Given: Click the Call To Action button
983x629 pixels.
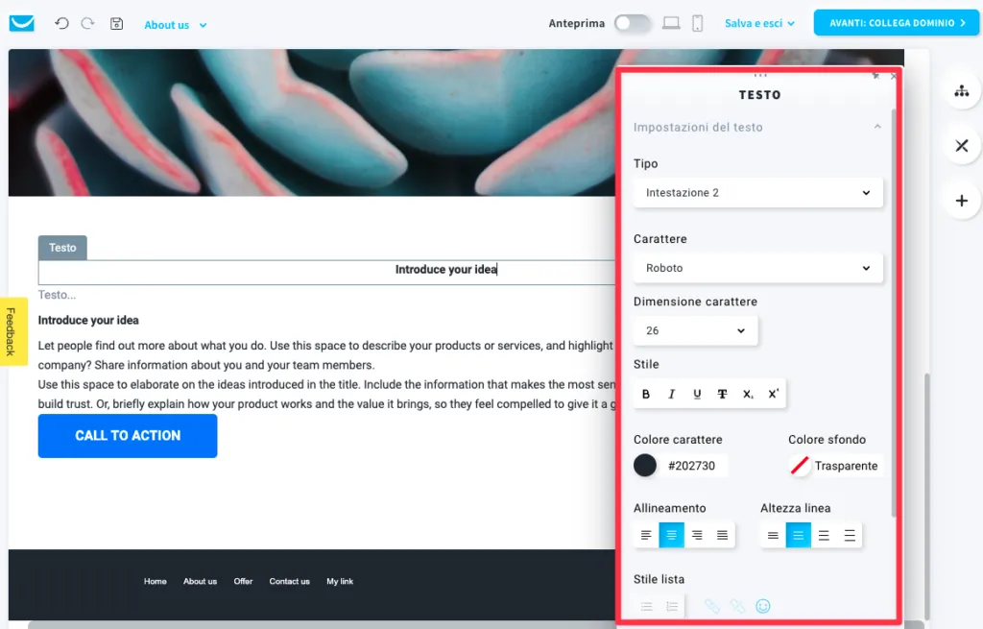Looking at the screenshot, I should [128, 436].
